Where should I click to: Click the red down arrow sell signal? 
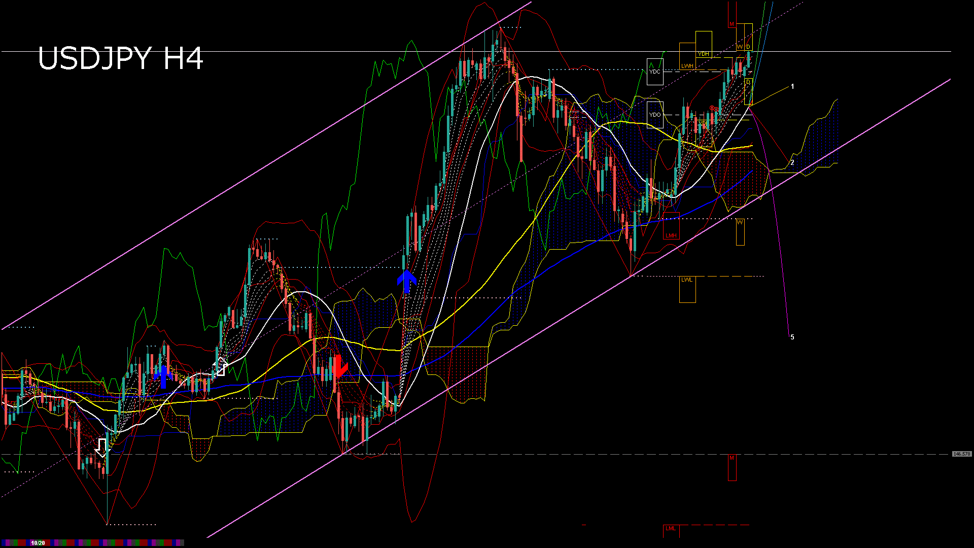tap(339, 367)
